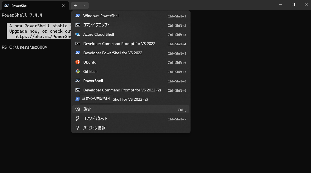
Task: Click the PowerShell icon in the tab
Action: (x=6, y=6)
